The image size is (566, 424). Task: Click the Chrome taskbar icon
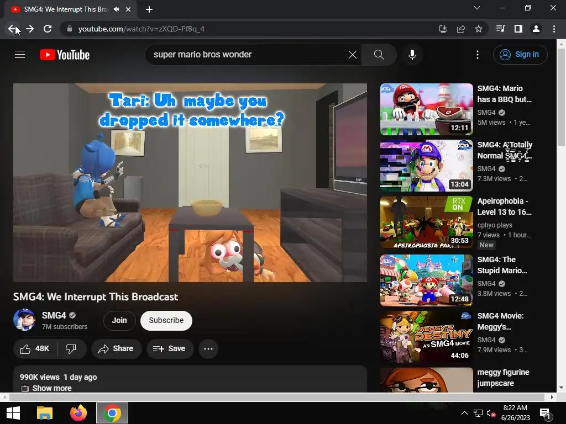(112, 413)
